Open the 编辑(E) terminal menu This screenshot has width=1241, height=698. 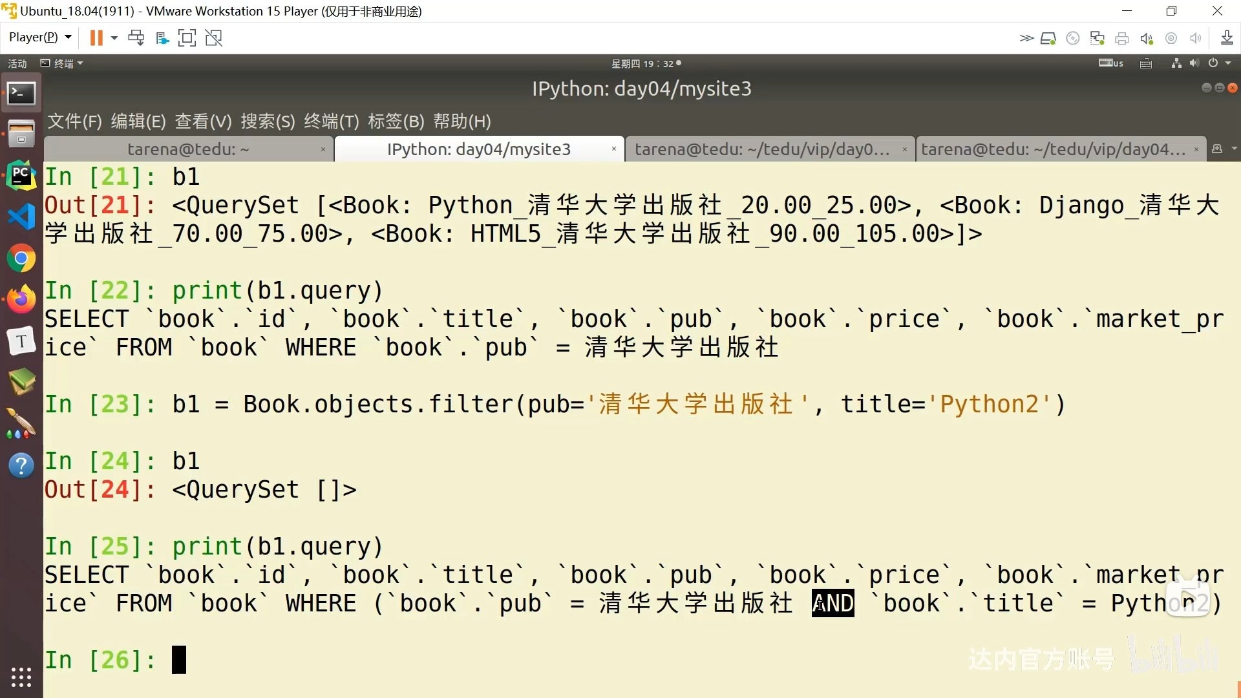[138, 122]
